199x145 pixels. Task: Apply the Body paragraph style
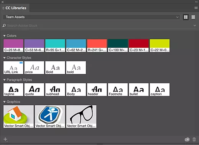pos(76,90)
